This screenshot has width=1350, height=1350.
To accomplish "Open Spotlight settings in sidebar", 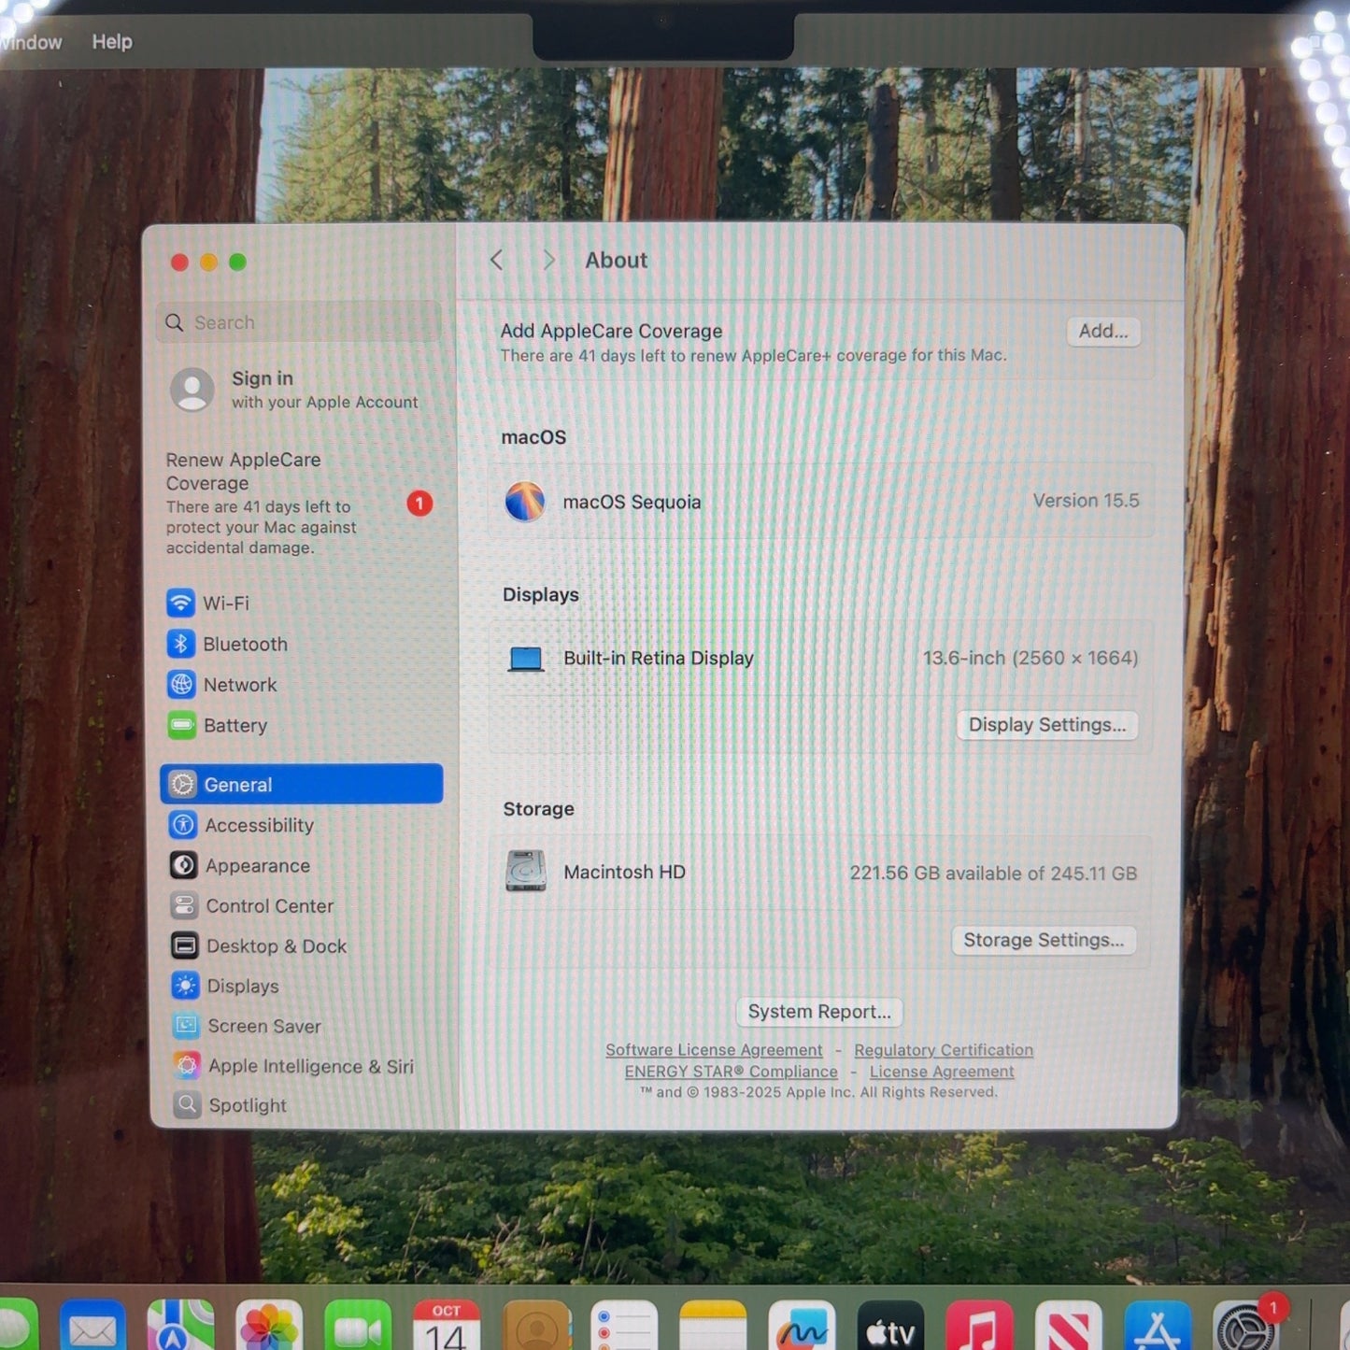I will [x=247, y=1105].
